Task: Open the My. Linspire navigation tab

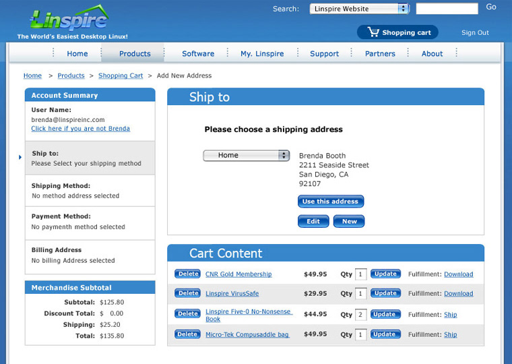Action: click(262, 53)
